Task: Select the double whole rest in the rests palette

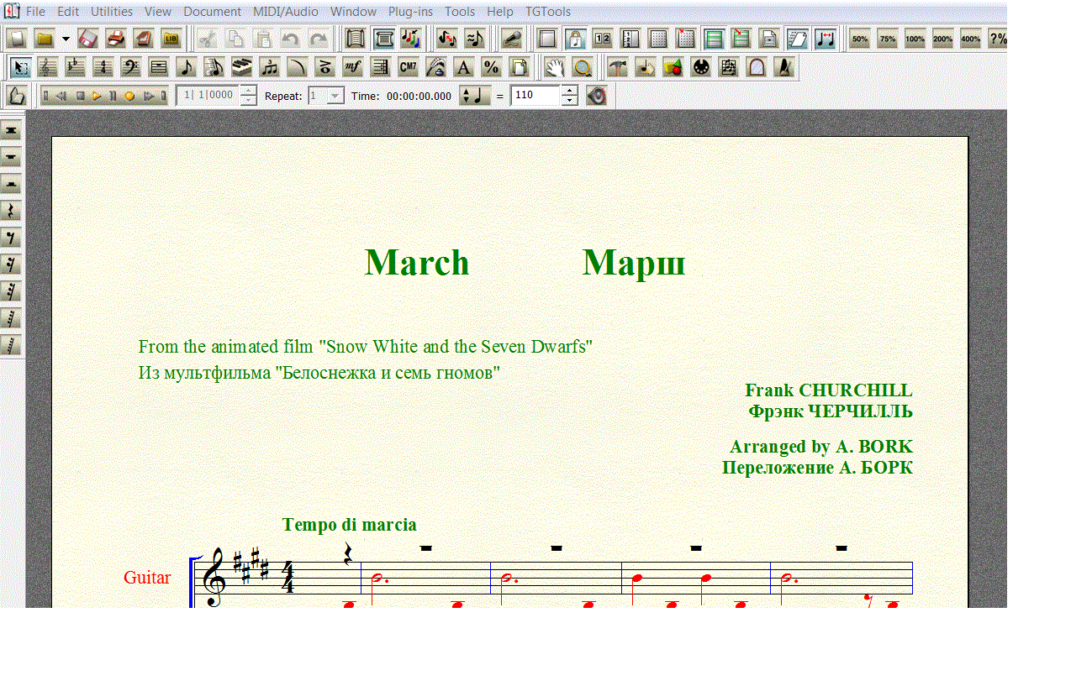Action: coord(12,130)
